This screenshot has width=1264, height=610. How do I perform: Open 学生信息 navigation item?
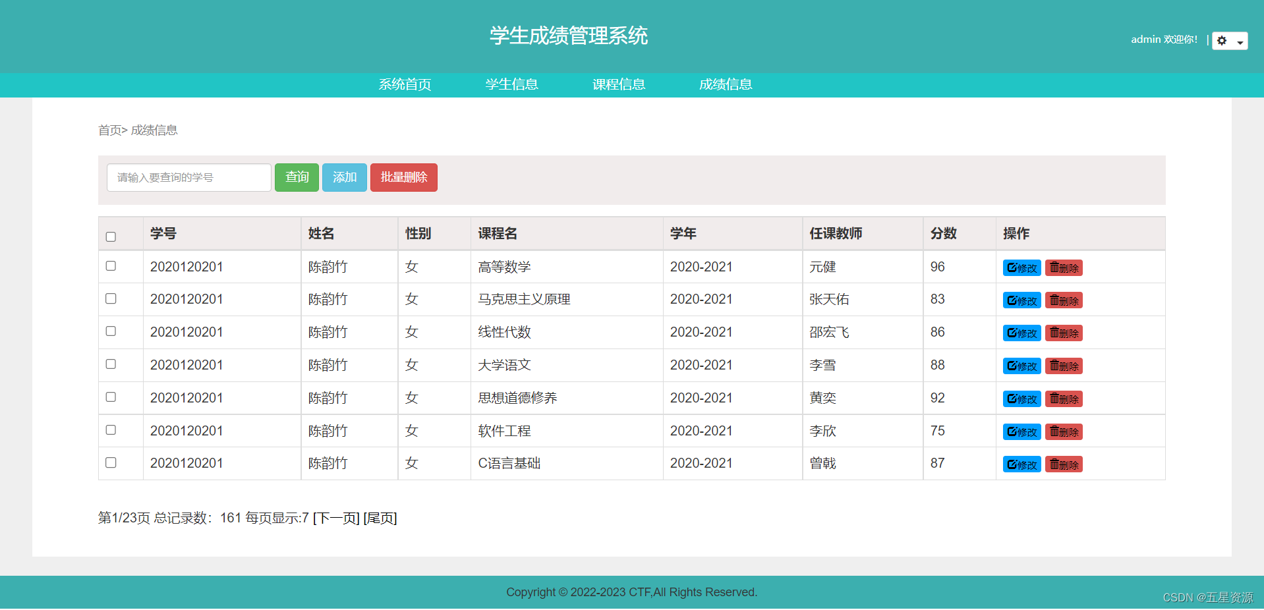[511, 84]
